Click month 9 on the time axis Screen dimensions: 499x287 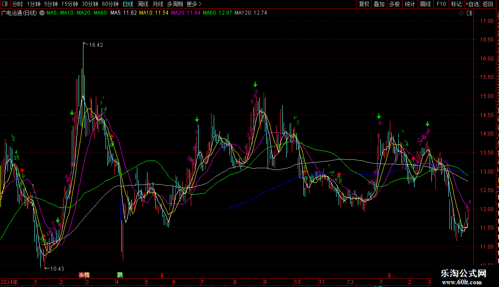click(265, 282)
